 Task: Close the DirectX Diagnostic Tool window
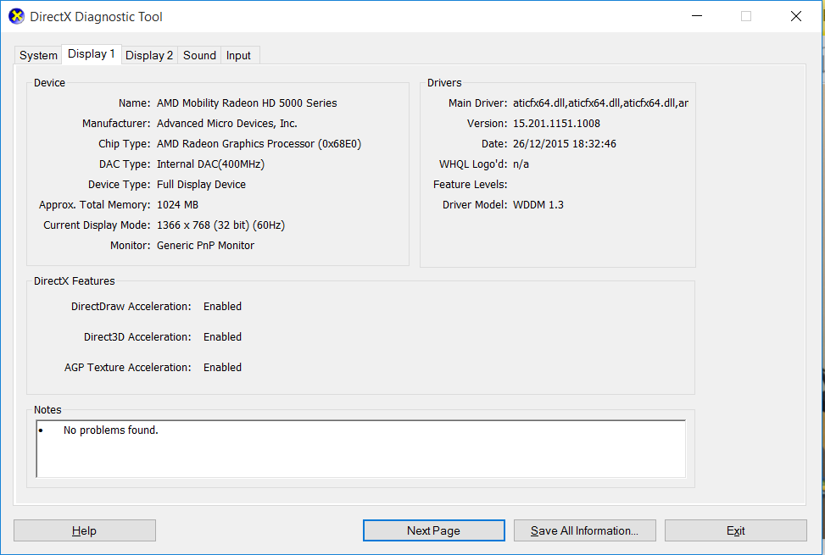click(796, 16)
